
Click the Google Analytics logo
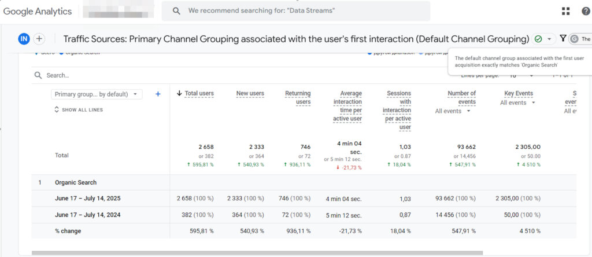coord(38,12)
